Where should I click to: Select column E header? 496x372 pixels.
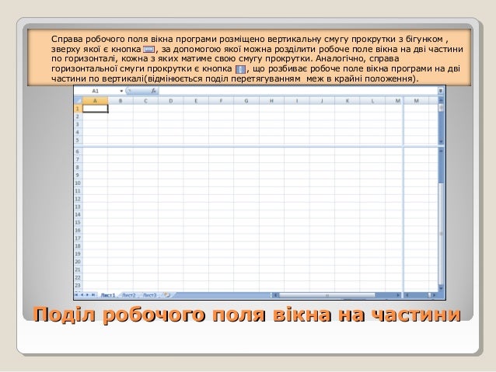196,101
